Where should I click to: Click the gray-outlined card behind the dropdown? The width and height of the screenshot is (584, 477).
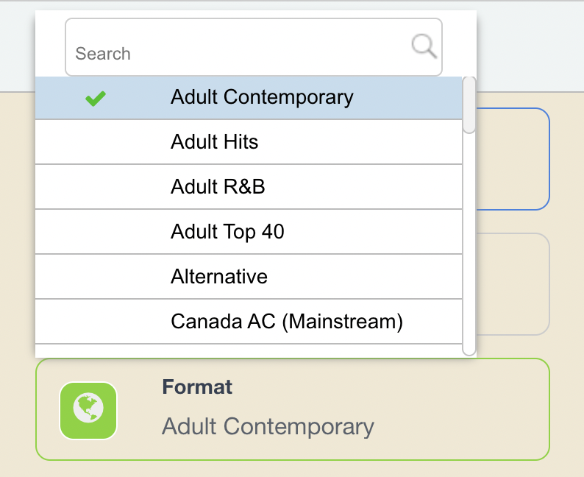(513, 284)
